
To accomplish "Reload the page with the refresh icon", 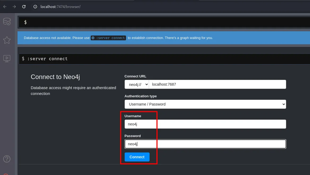I will (24, 7).
